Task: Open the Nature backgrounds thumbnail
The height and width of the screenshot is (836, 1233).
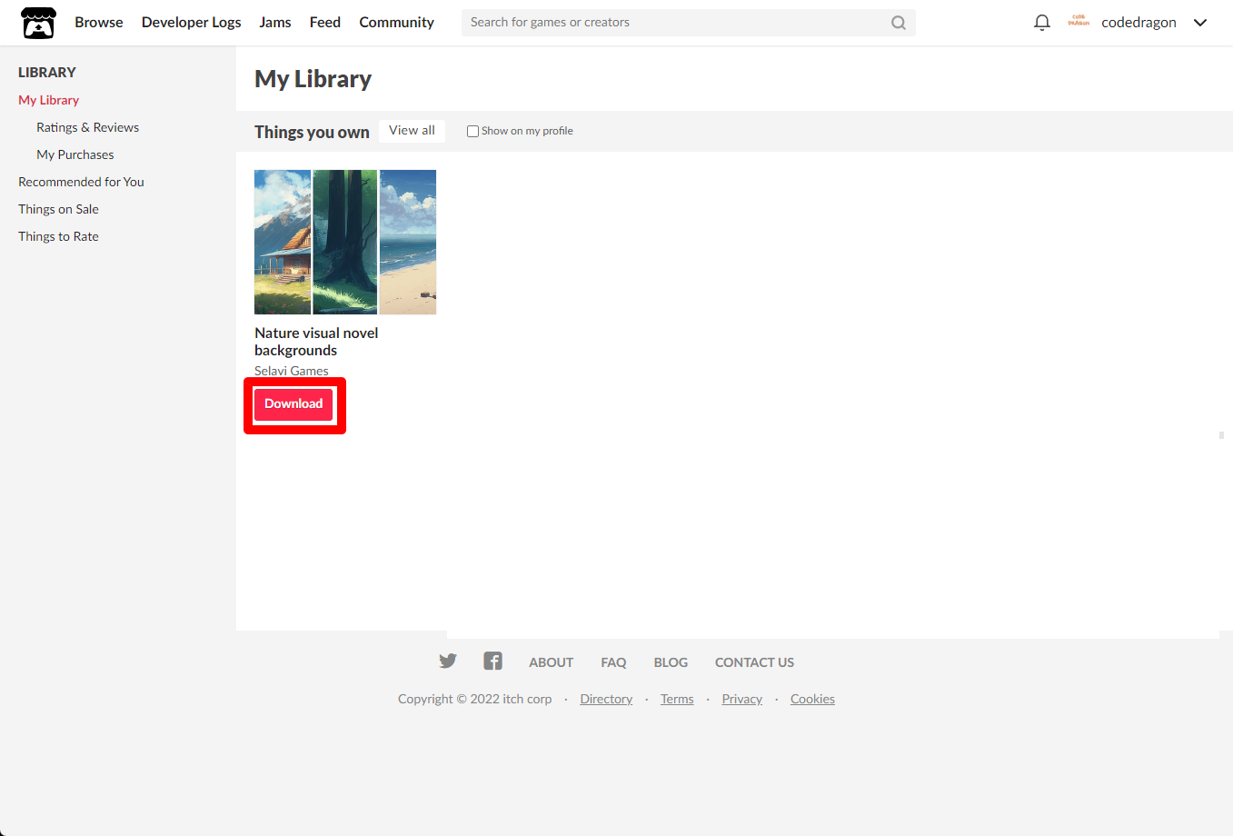Action: (345, 242)
